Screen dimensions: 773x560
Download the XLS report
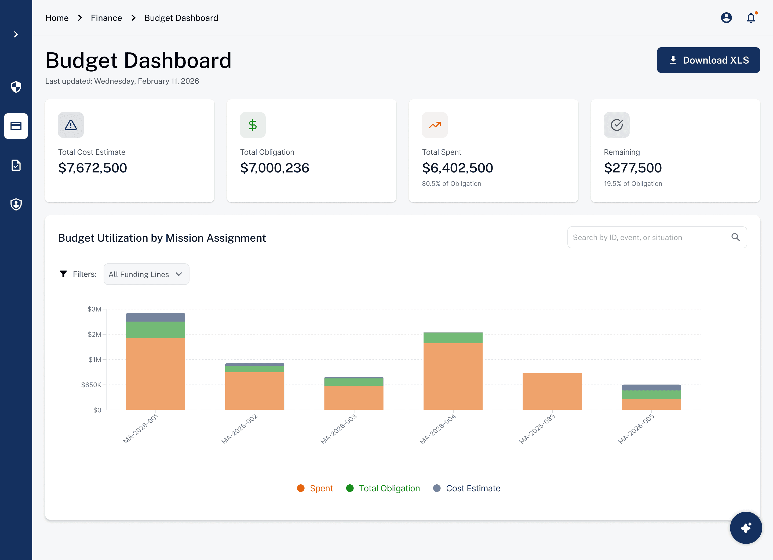[708, 60]
